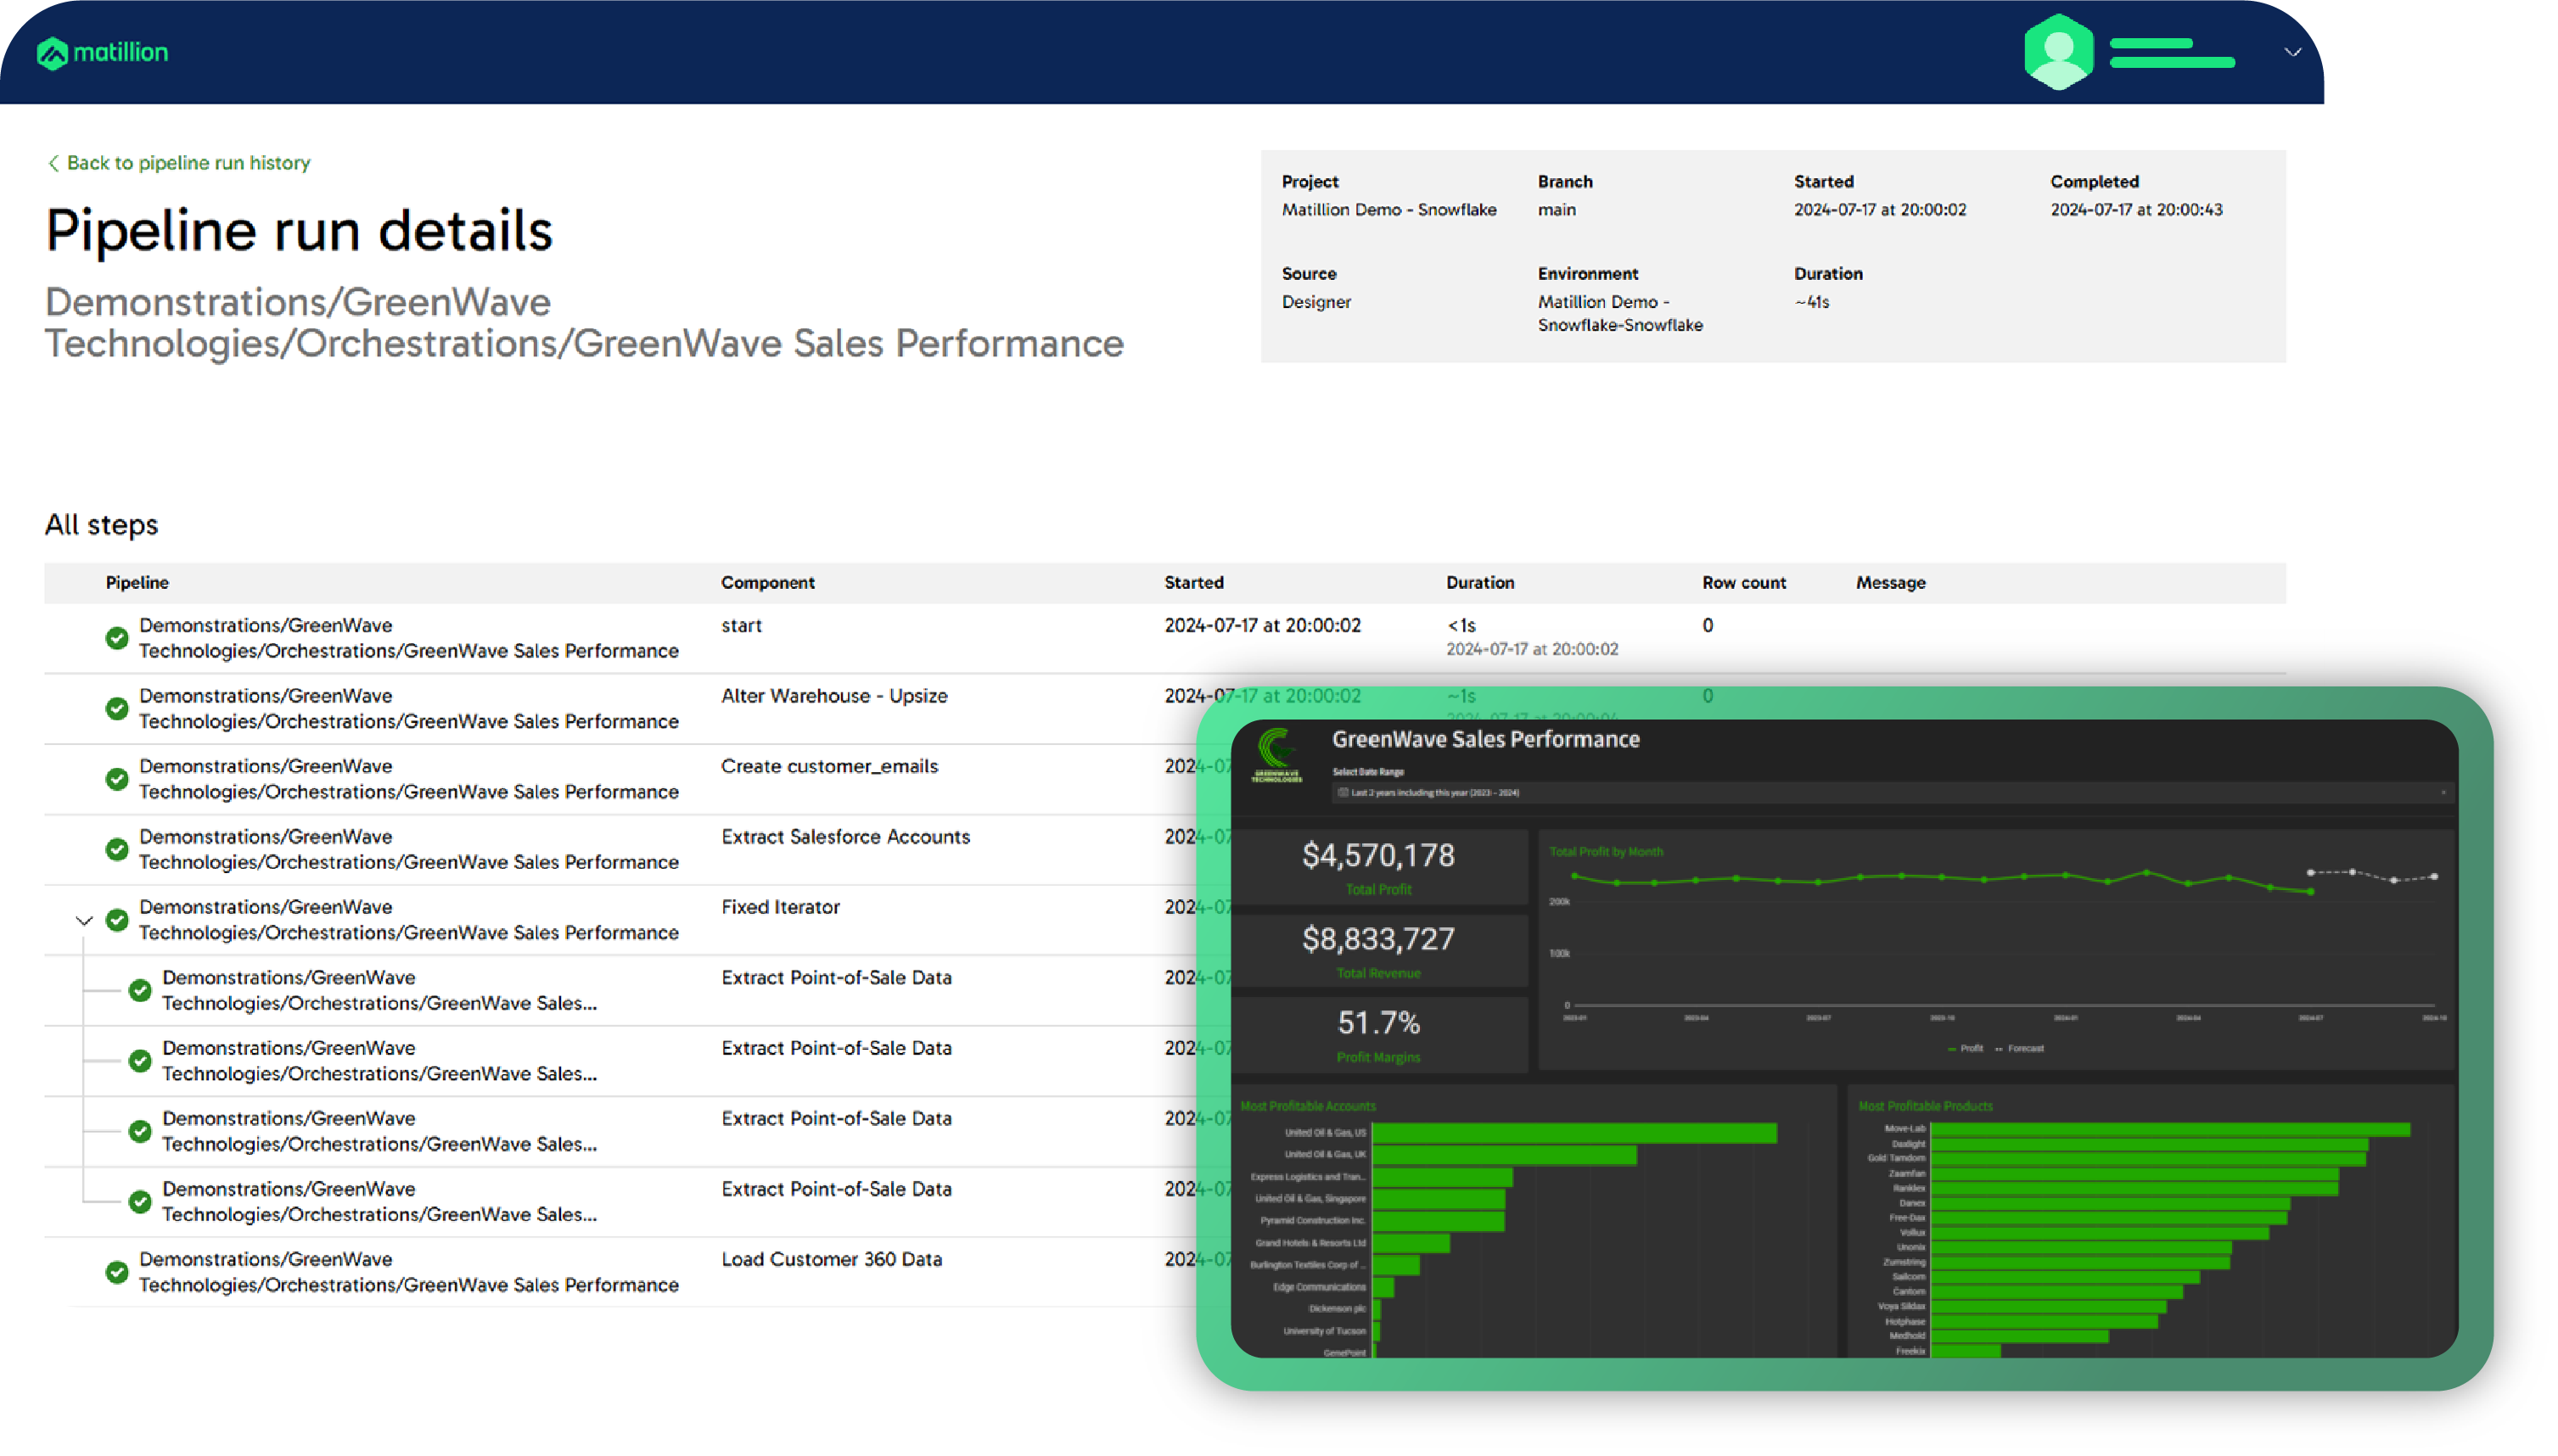Click the success checkmark beside the start step
Viewport: 2558px width, 1456px height.
pos(117,638)
